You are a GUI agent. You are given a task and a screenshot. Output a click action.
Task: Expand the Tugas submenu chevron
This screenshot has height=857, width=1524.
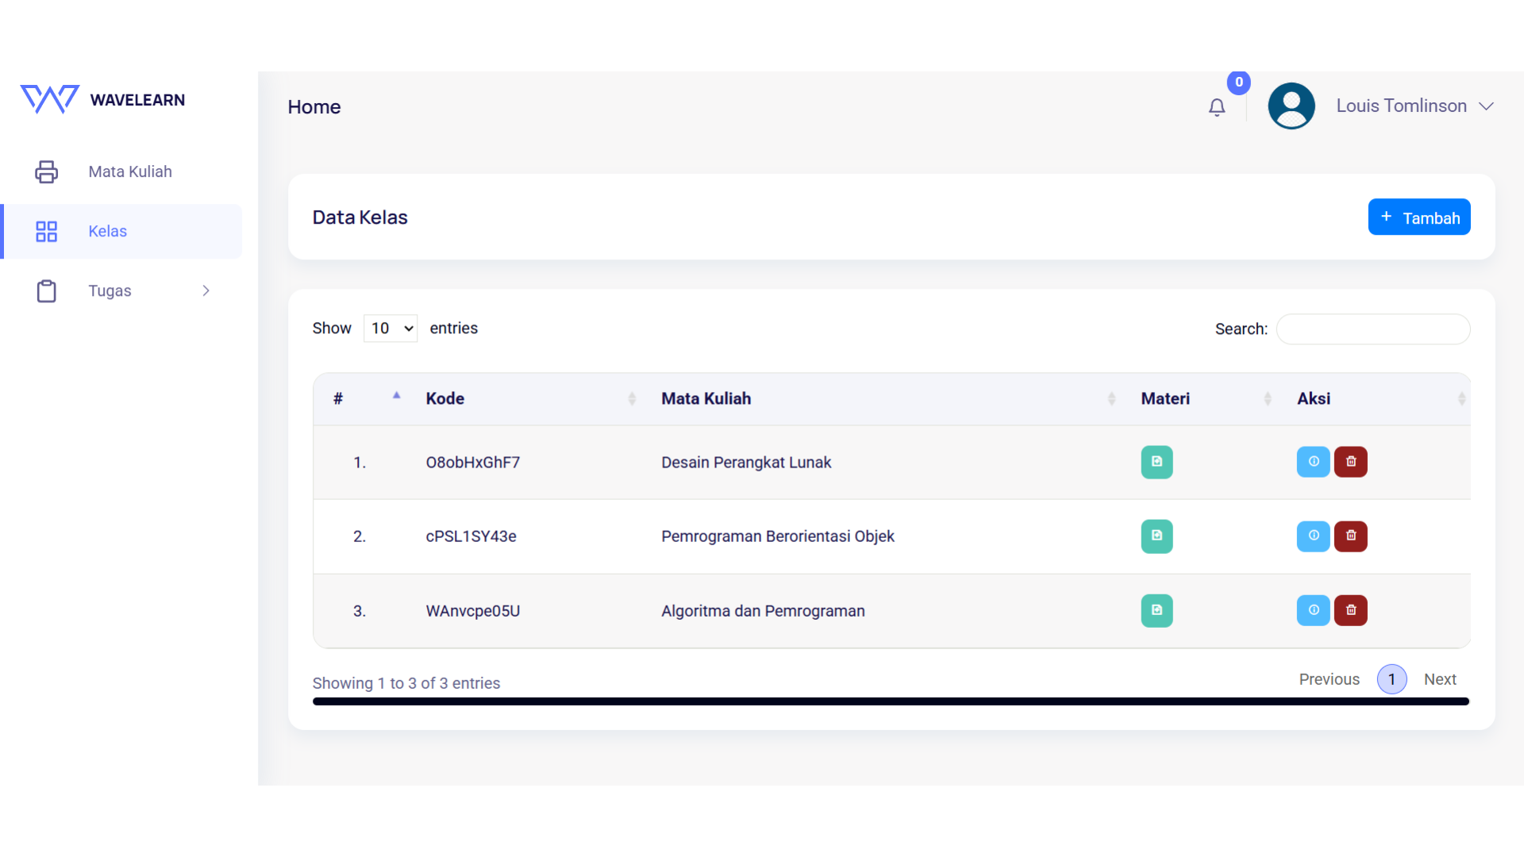pyautogui.click(x=206, y=291)
